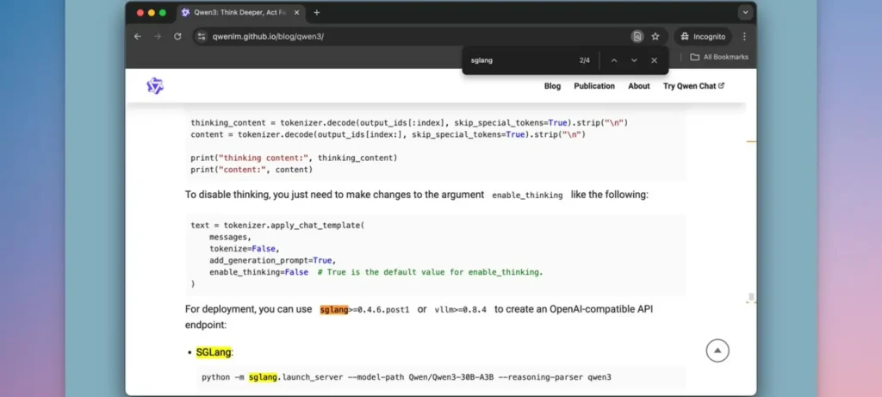Viewport: 882px width, 397px height.
Task: Click the "To disable thinking" sentence
Action: click(417, 195)
